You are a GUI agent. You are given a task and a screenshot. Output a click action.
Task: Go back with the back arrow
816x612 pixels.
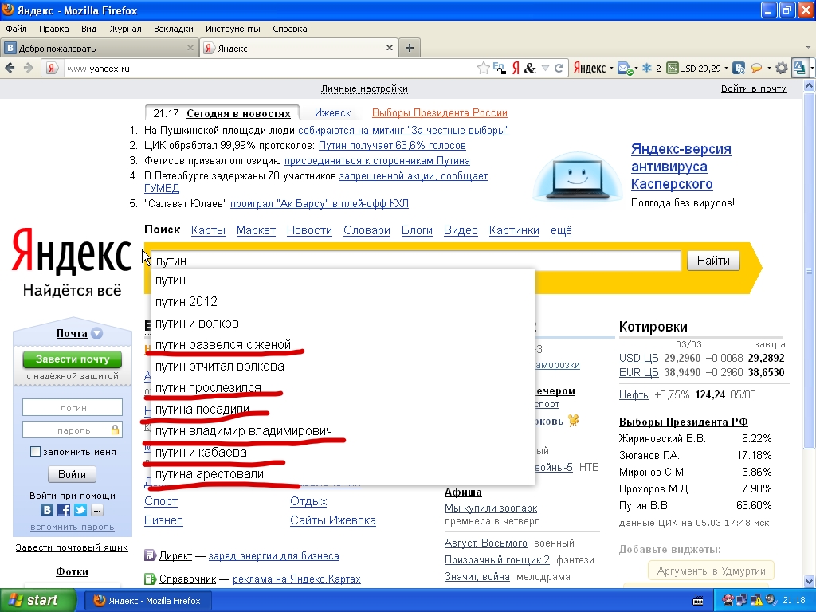[10, 68]
